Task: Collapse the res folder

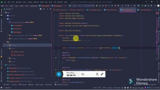Action: tap(6, 42)
